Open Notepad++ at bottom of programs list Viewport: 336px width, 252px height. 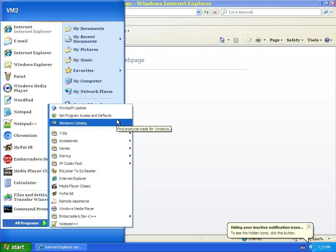pyautogui.click(x=91, y=224)
